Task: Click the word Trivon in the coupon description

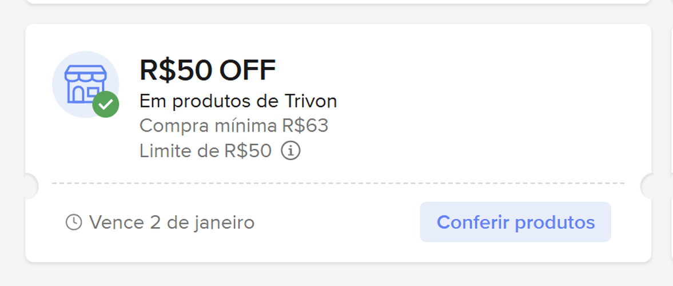Action: pyautogui.click(x=310, y=101)
